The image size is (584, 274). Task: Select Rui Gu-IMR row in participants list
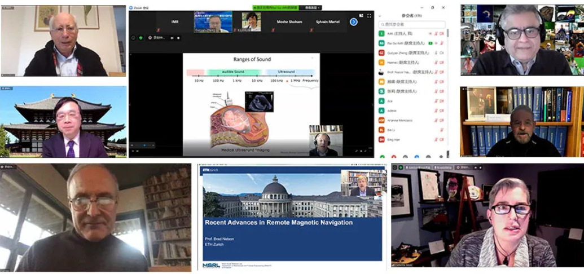click(411, 43)
